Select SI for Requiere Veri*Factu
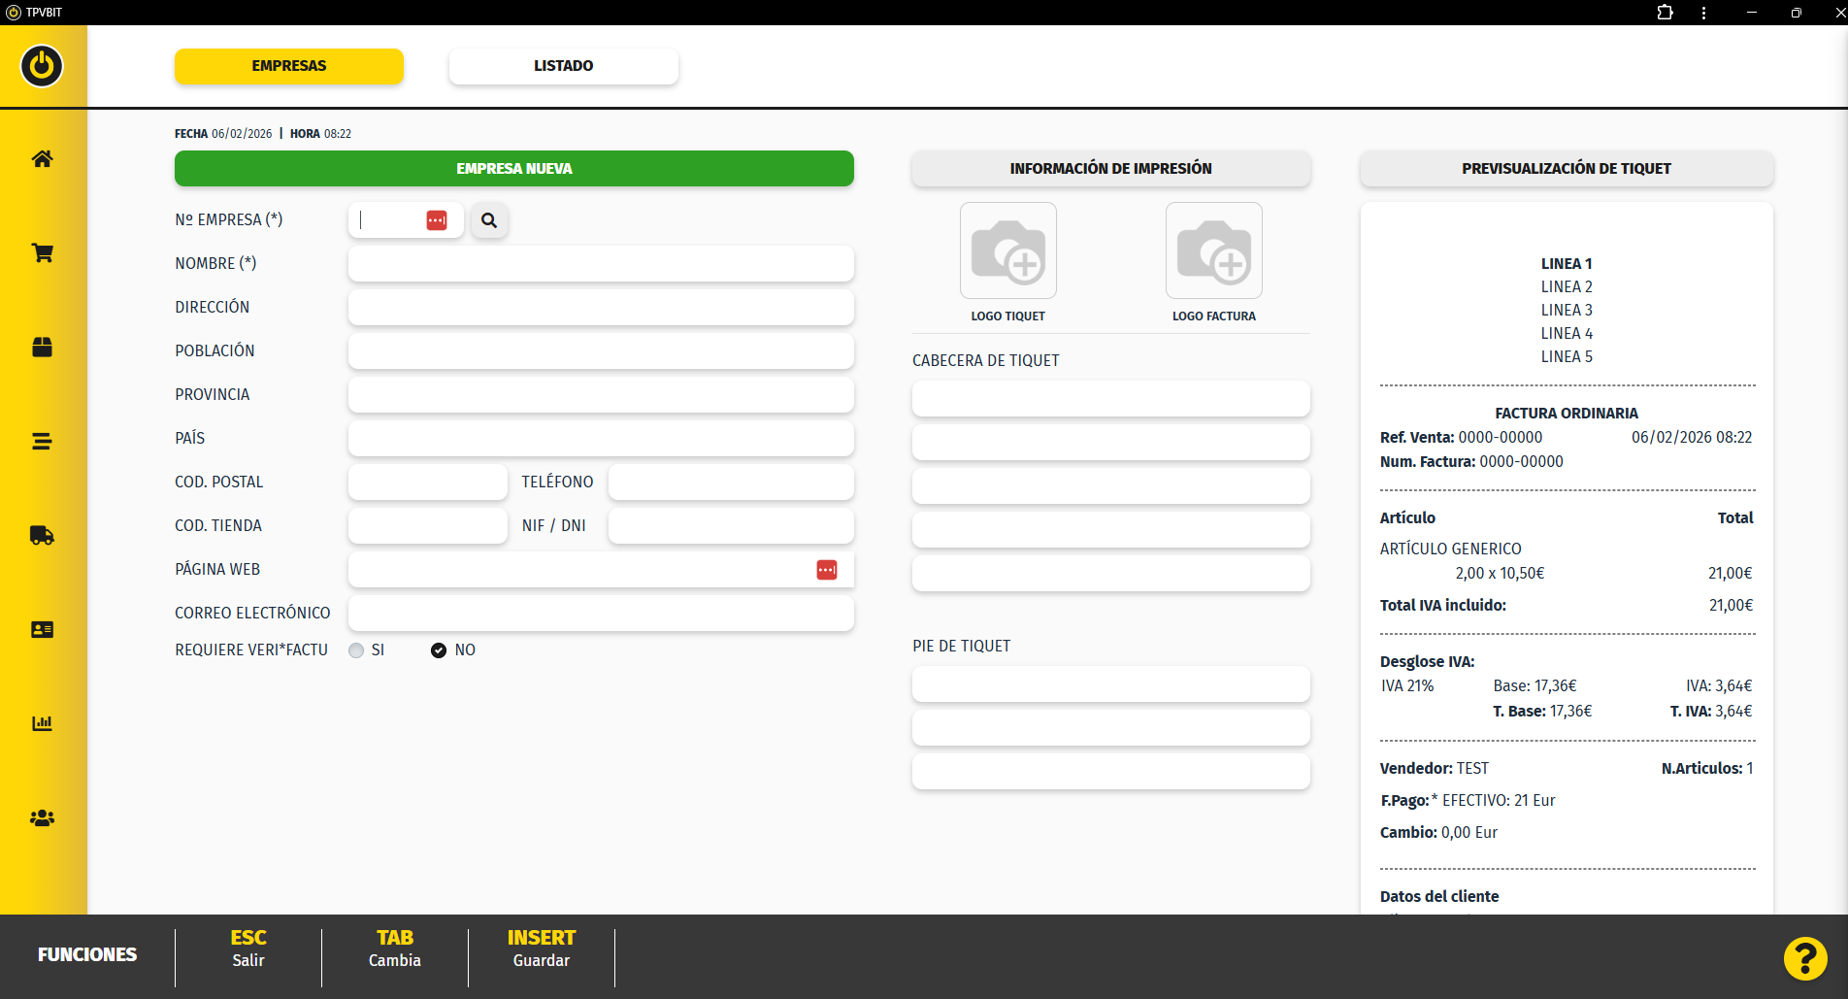 coord(356,650)
